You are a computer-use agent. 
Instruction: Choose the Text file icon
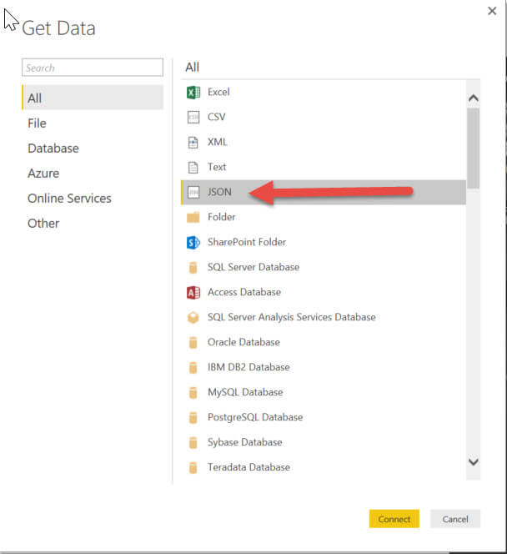[x=193, y=167]
